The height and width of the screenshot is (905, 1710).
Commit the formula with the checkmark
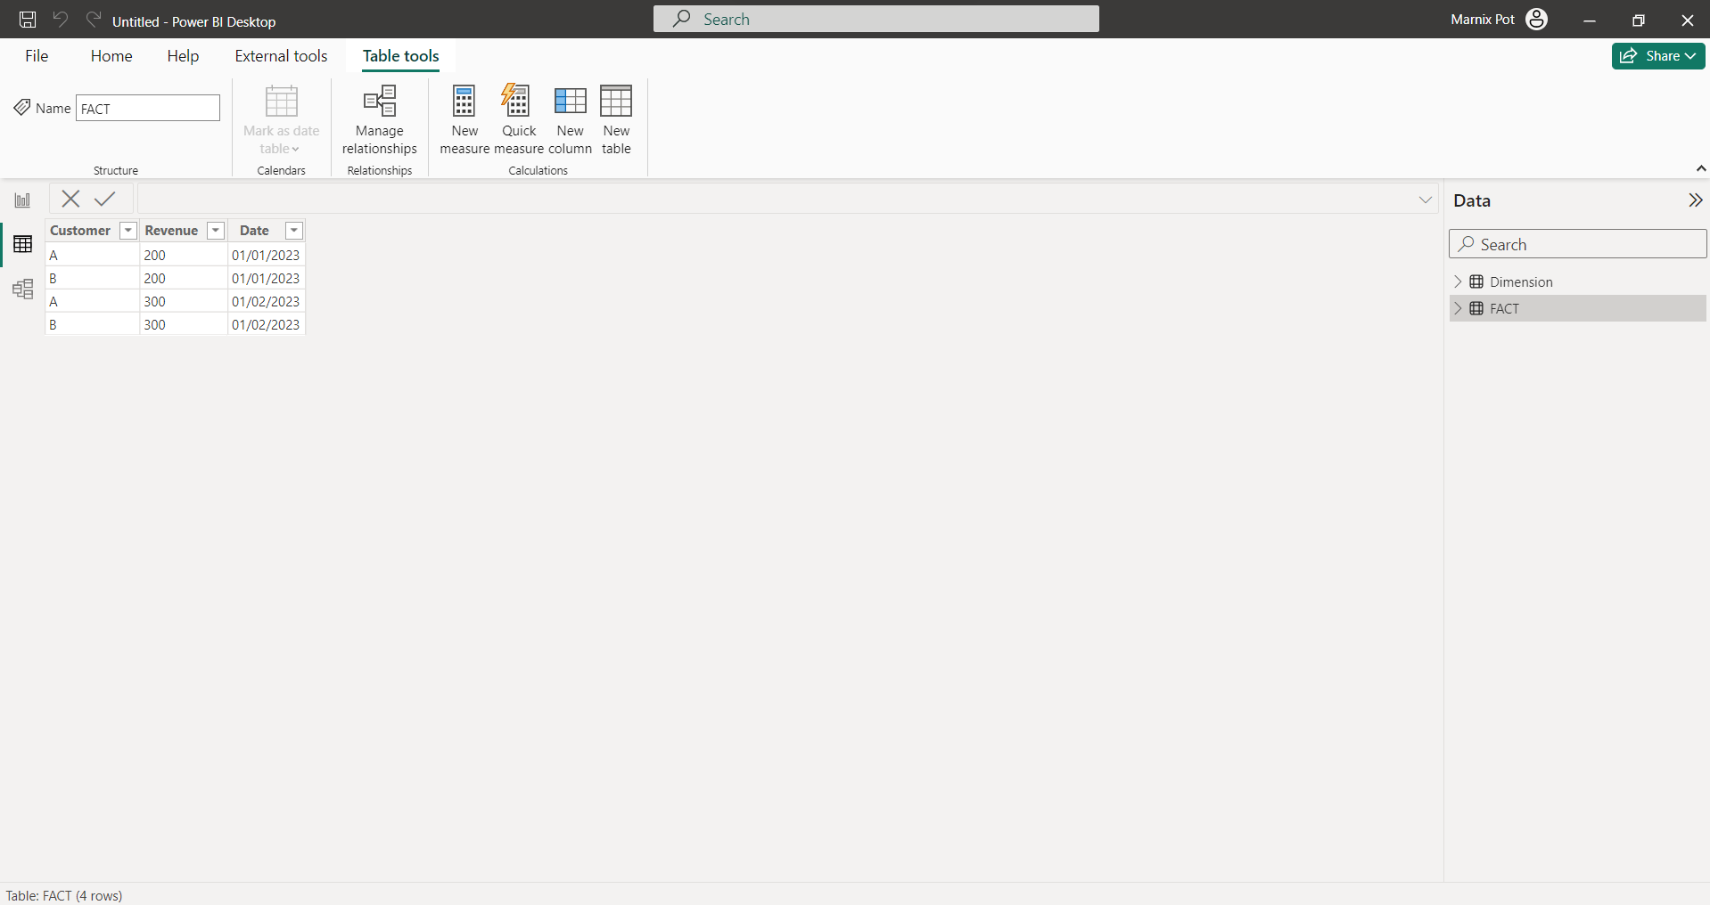[105, 199]
